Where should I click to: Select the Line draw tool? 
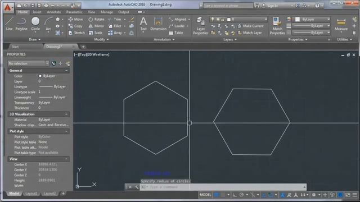click(x=9, y=24)
